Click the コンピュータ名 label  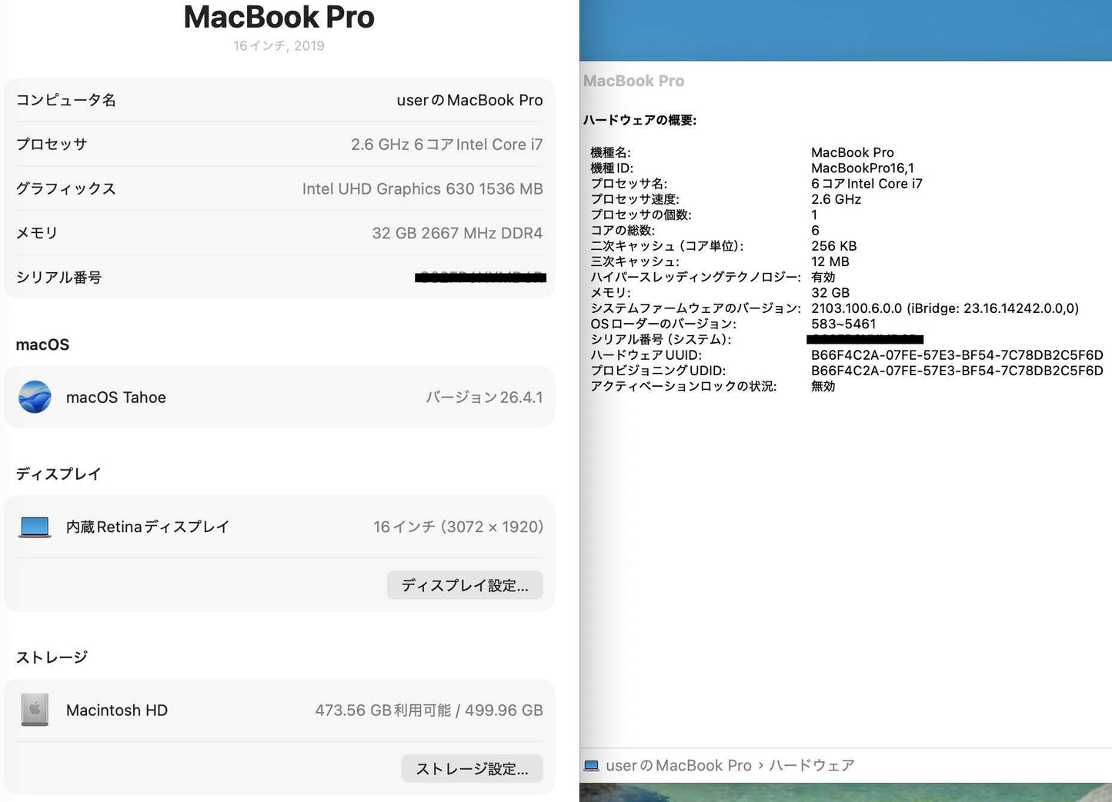(x=66, y=100)
